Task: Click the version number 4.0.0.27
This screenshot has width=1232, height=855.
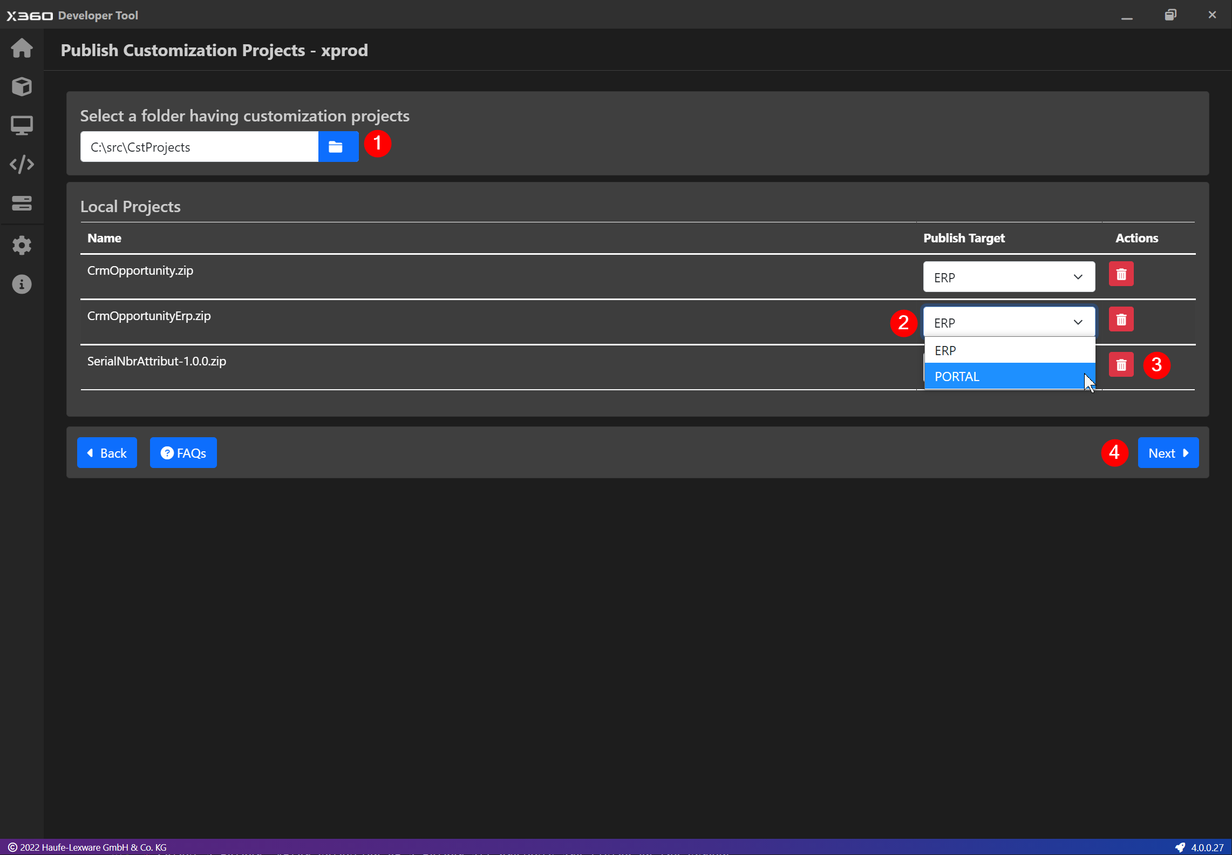Action: click(x=1207, y=847)
